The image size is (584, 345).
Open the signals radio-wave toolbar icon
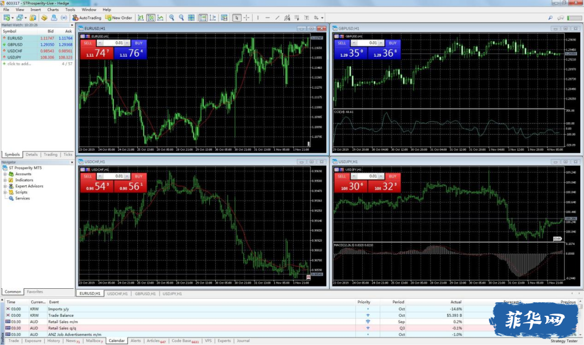tap(64, 17)
